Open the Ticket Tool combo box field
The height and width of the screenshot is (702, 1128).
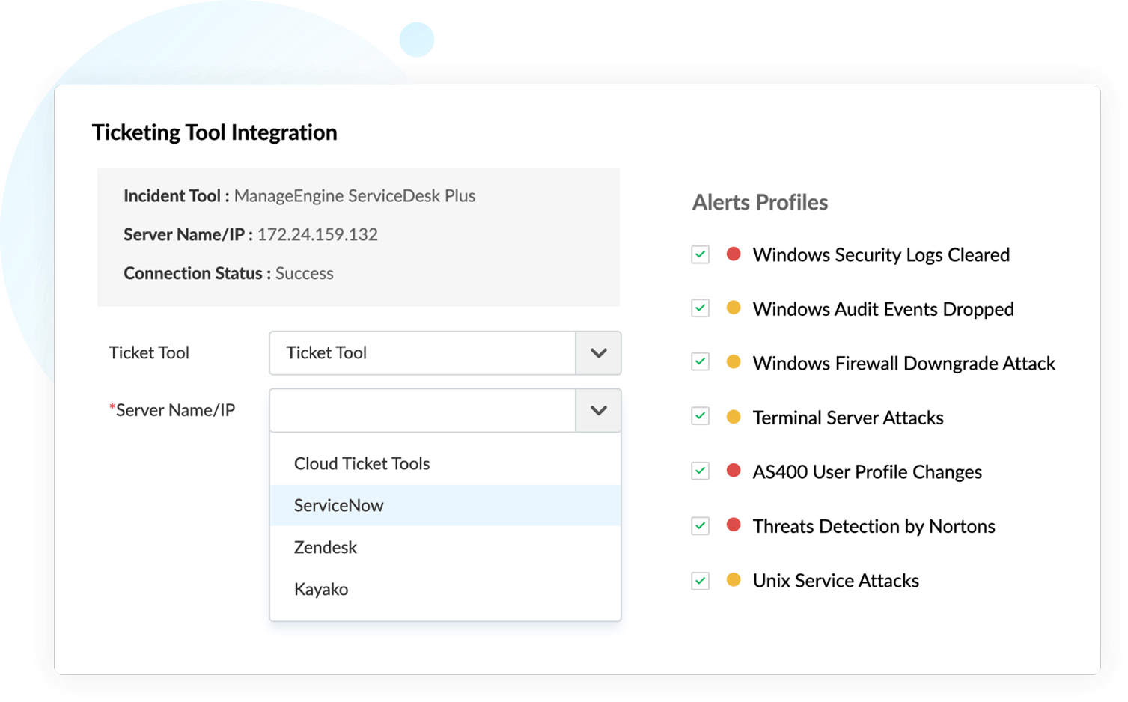[x=422, y=353]
